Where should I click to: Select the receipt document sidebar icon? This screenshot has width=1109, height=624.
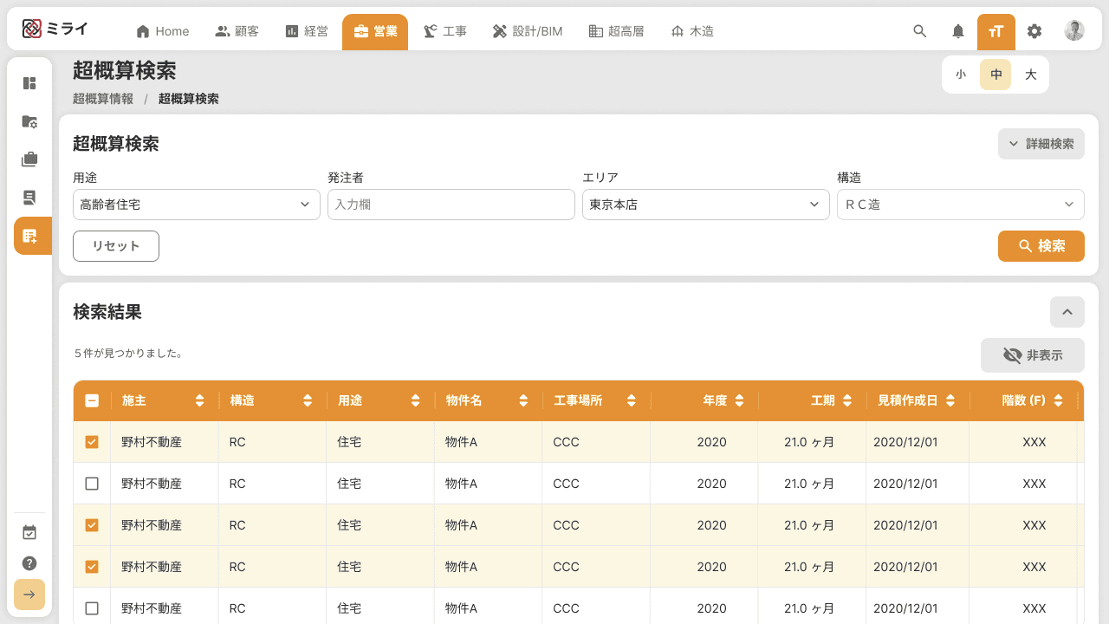(29, 198)
